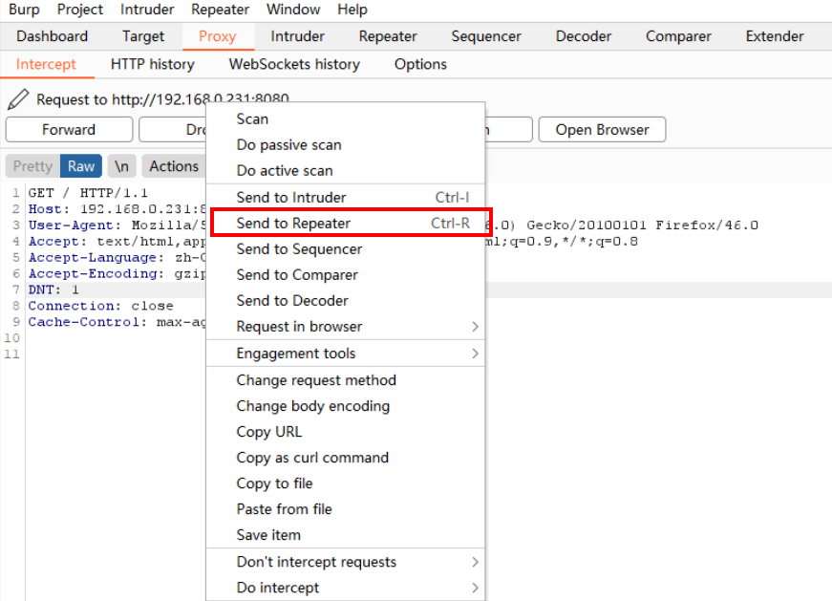This screenshot has height=601, width=832.
Task: Click the 'Firefox/46.0' text in User-Agent
Action: point(707,225)
